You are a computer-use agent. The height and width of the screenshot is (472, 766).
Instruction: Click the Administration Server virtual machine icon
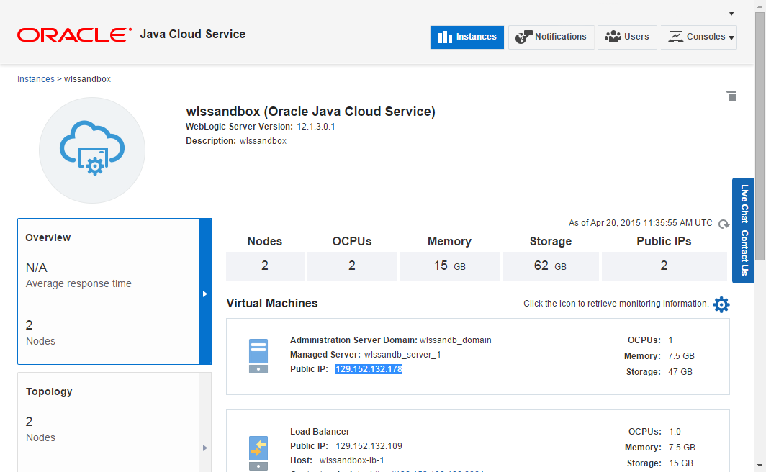(x=258, y=356)
